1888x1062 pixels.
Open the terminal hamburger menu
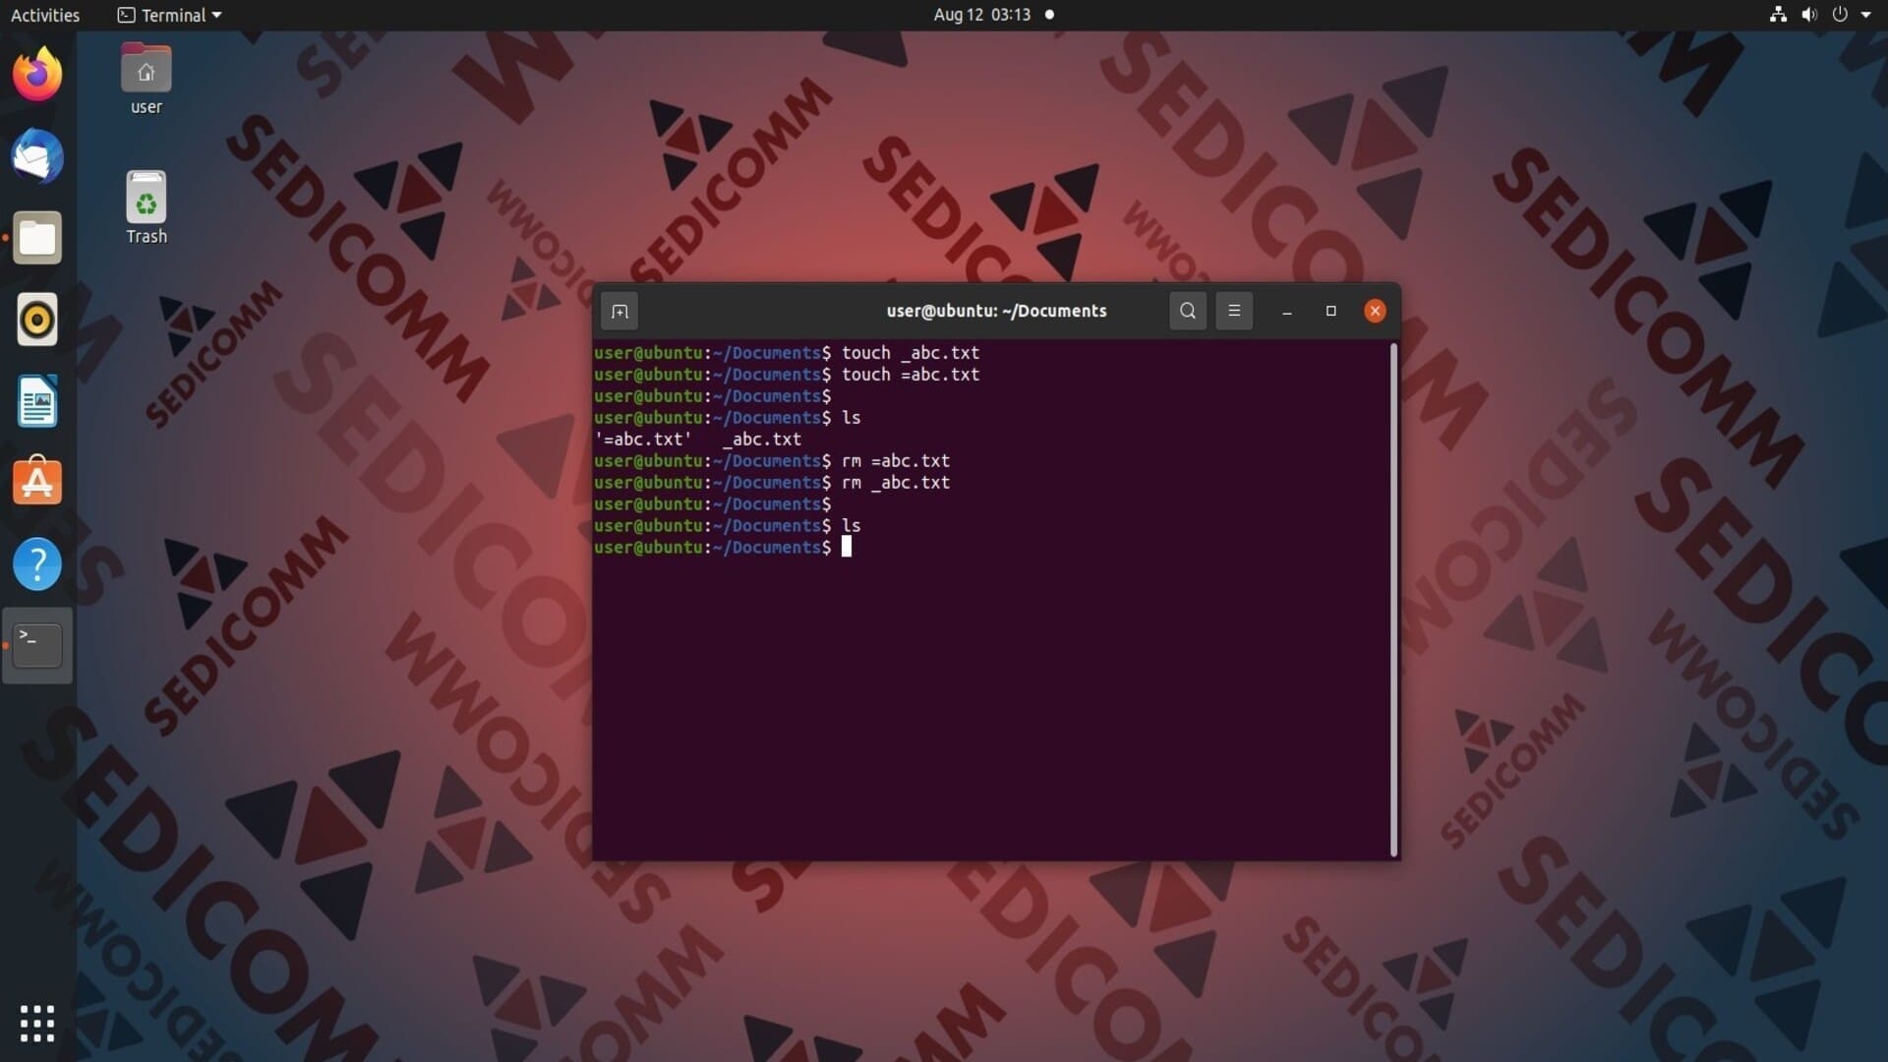[x=1234, y=311]
